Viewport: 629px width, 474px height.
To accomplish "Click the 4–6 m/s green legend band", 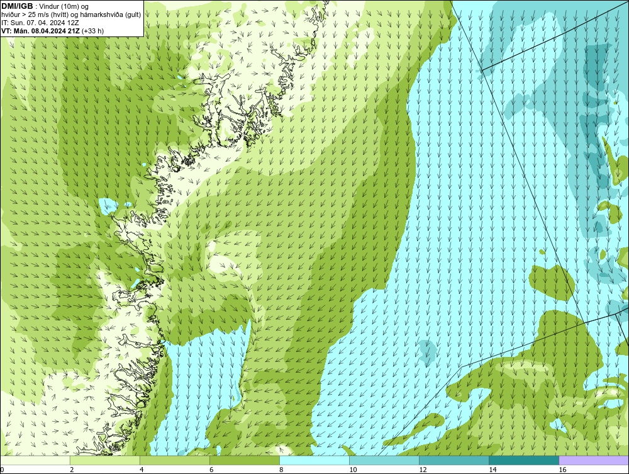I will point(175,460).
